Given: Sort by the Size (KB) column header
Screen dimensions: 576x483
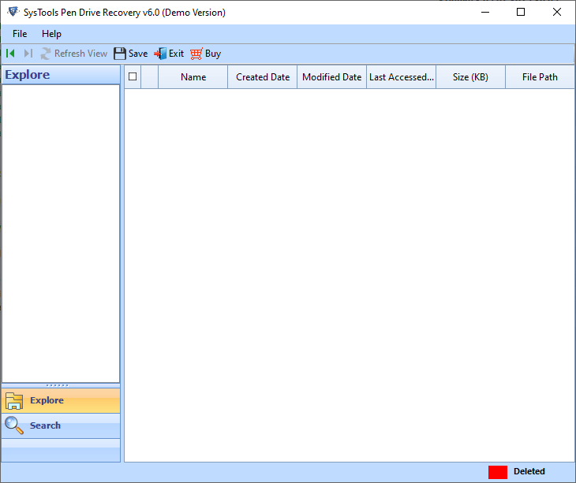Looking at the screenshot, I should 470,77.
